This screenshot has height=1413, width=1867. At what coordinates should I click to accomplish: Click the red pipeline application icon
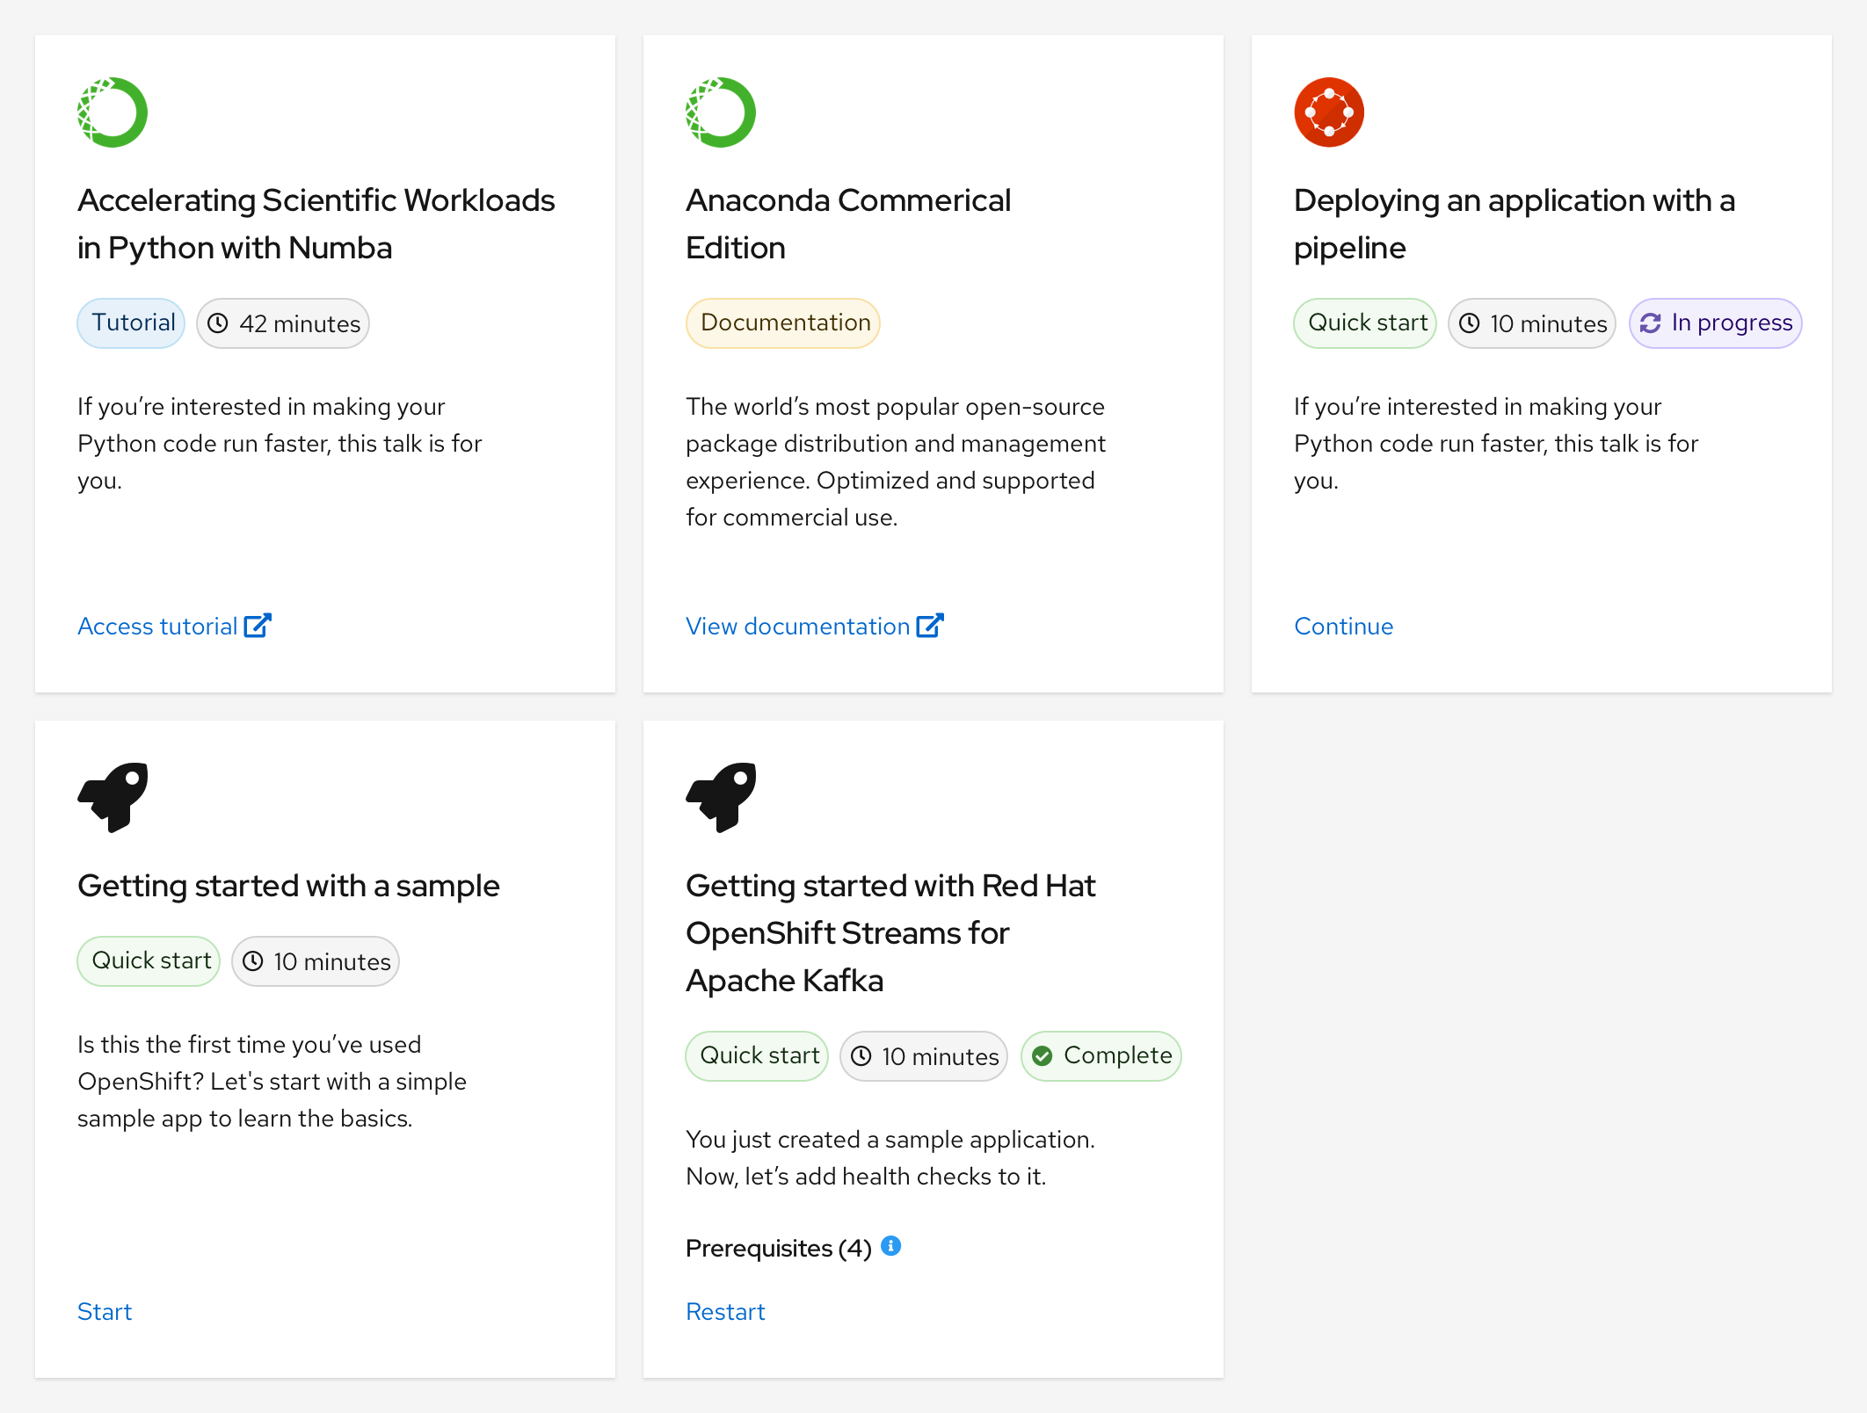(x=1329, y=112)
